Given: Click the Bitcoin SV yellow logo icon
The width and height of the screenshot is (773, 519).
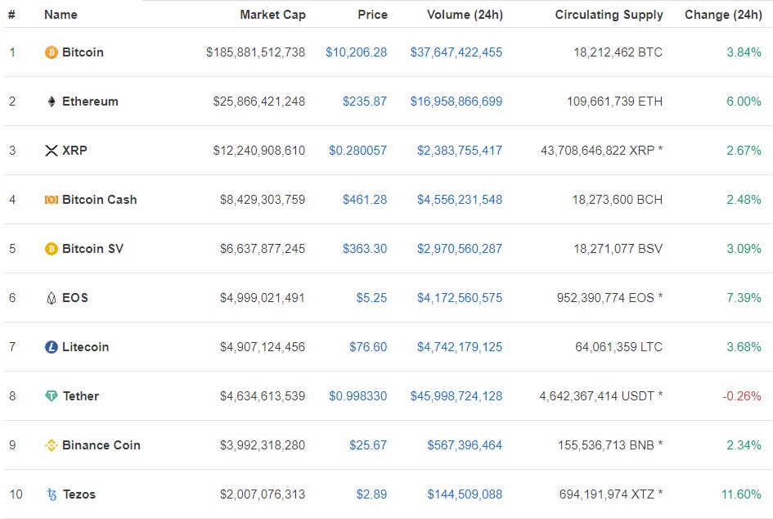Looking at the screenshot, I should (52, 249).
